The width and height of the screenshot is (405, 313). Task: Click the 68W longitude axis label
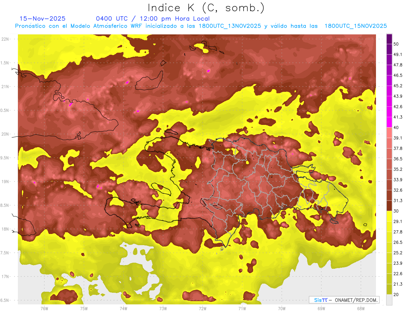[361, 308]
